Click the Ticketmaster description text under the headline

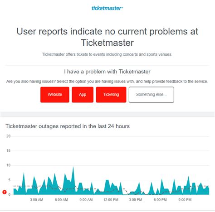point(107,54)
